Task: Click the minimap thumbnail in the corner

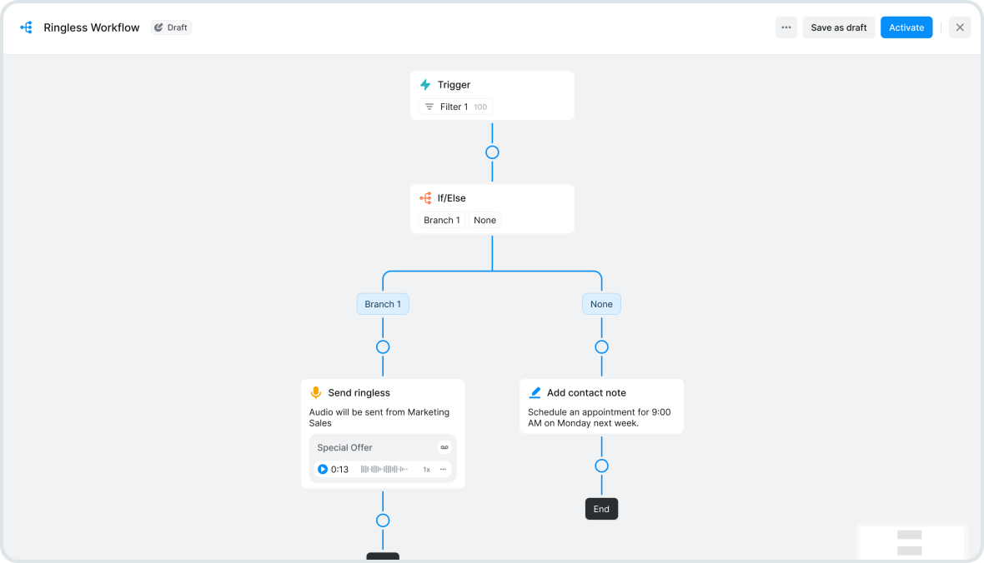Action: tap(911, 541)
